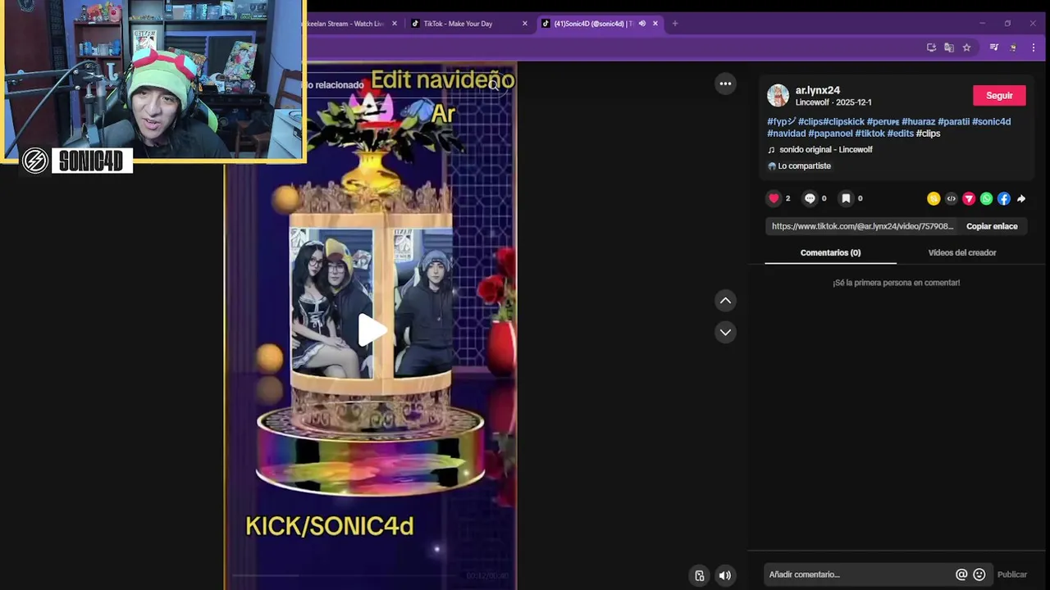Save video with bookmark icon

pos(846,198)
